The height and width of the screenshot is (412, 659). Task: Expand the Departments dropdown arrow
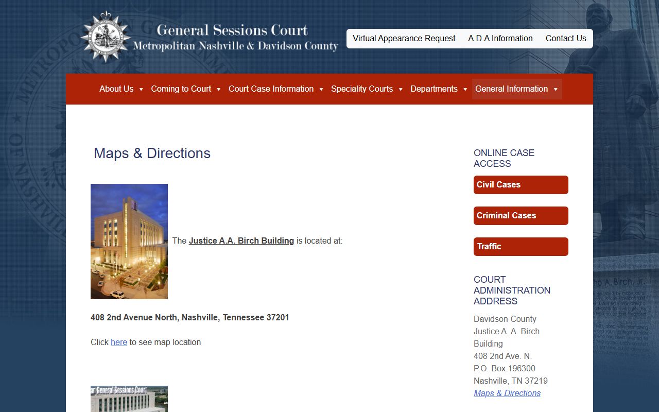[465, 90]
